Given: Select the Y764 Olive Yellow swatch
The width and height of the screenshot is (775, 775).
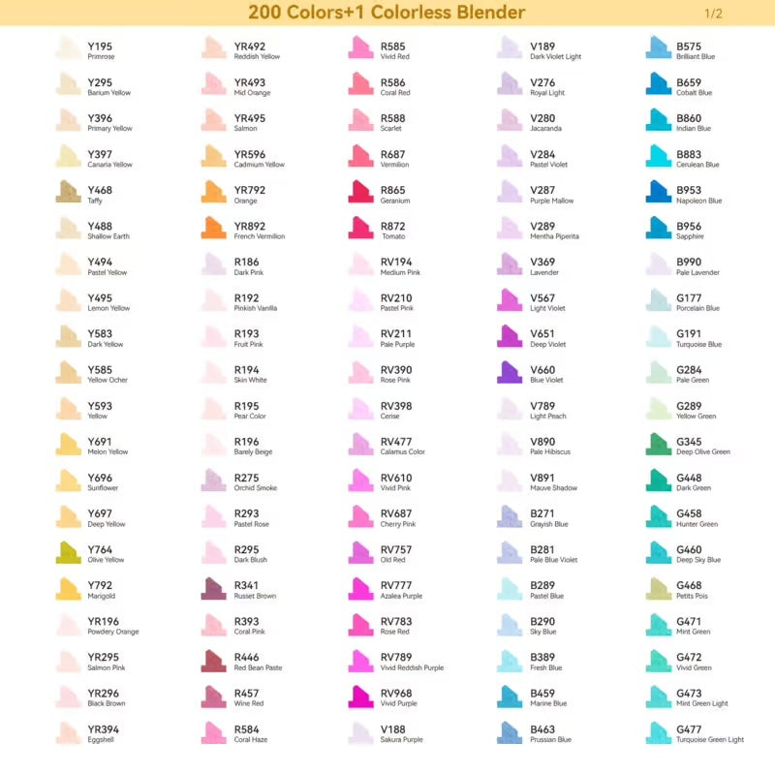Looking at the screenshot, I should tap(68, 552).
